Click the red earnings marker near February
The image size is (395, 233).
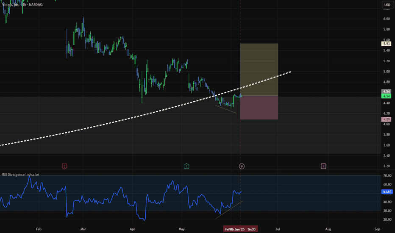pyautogui.click(x=64, y=166)
